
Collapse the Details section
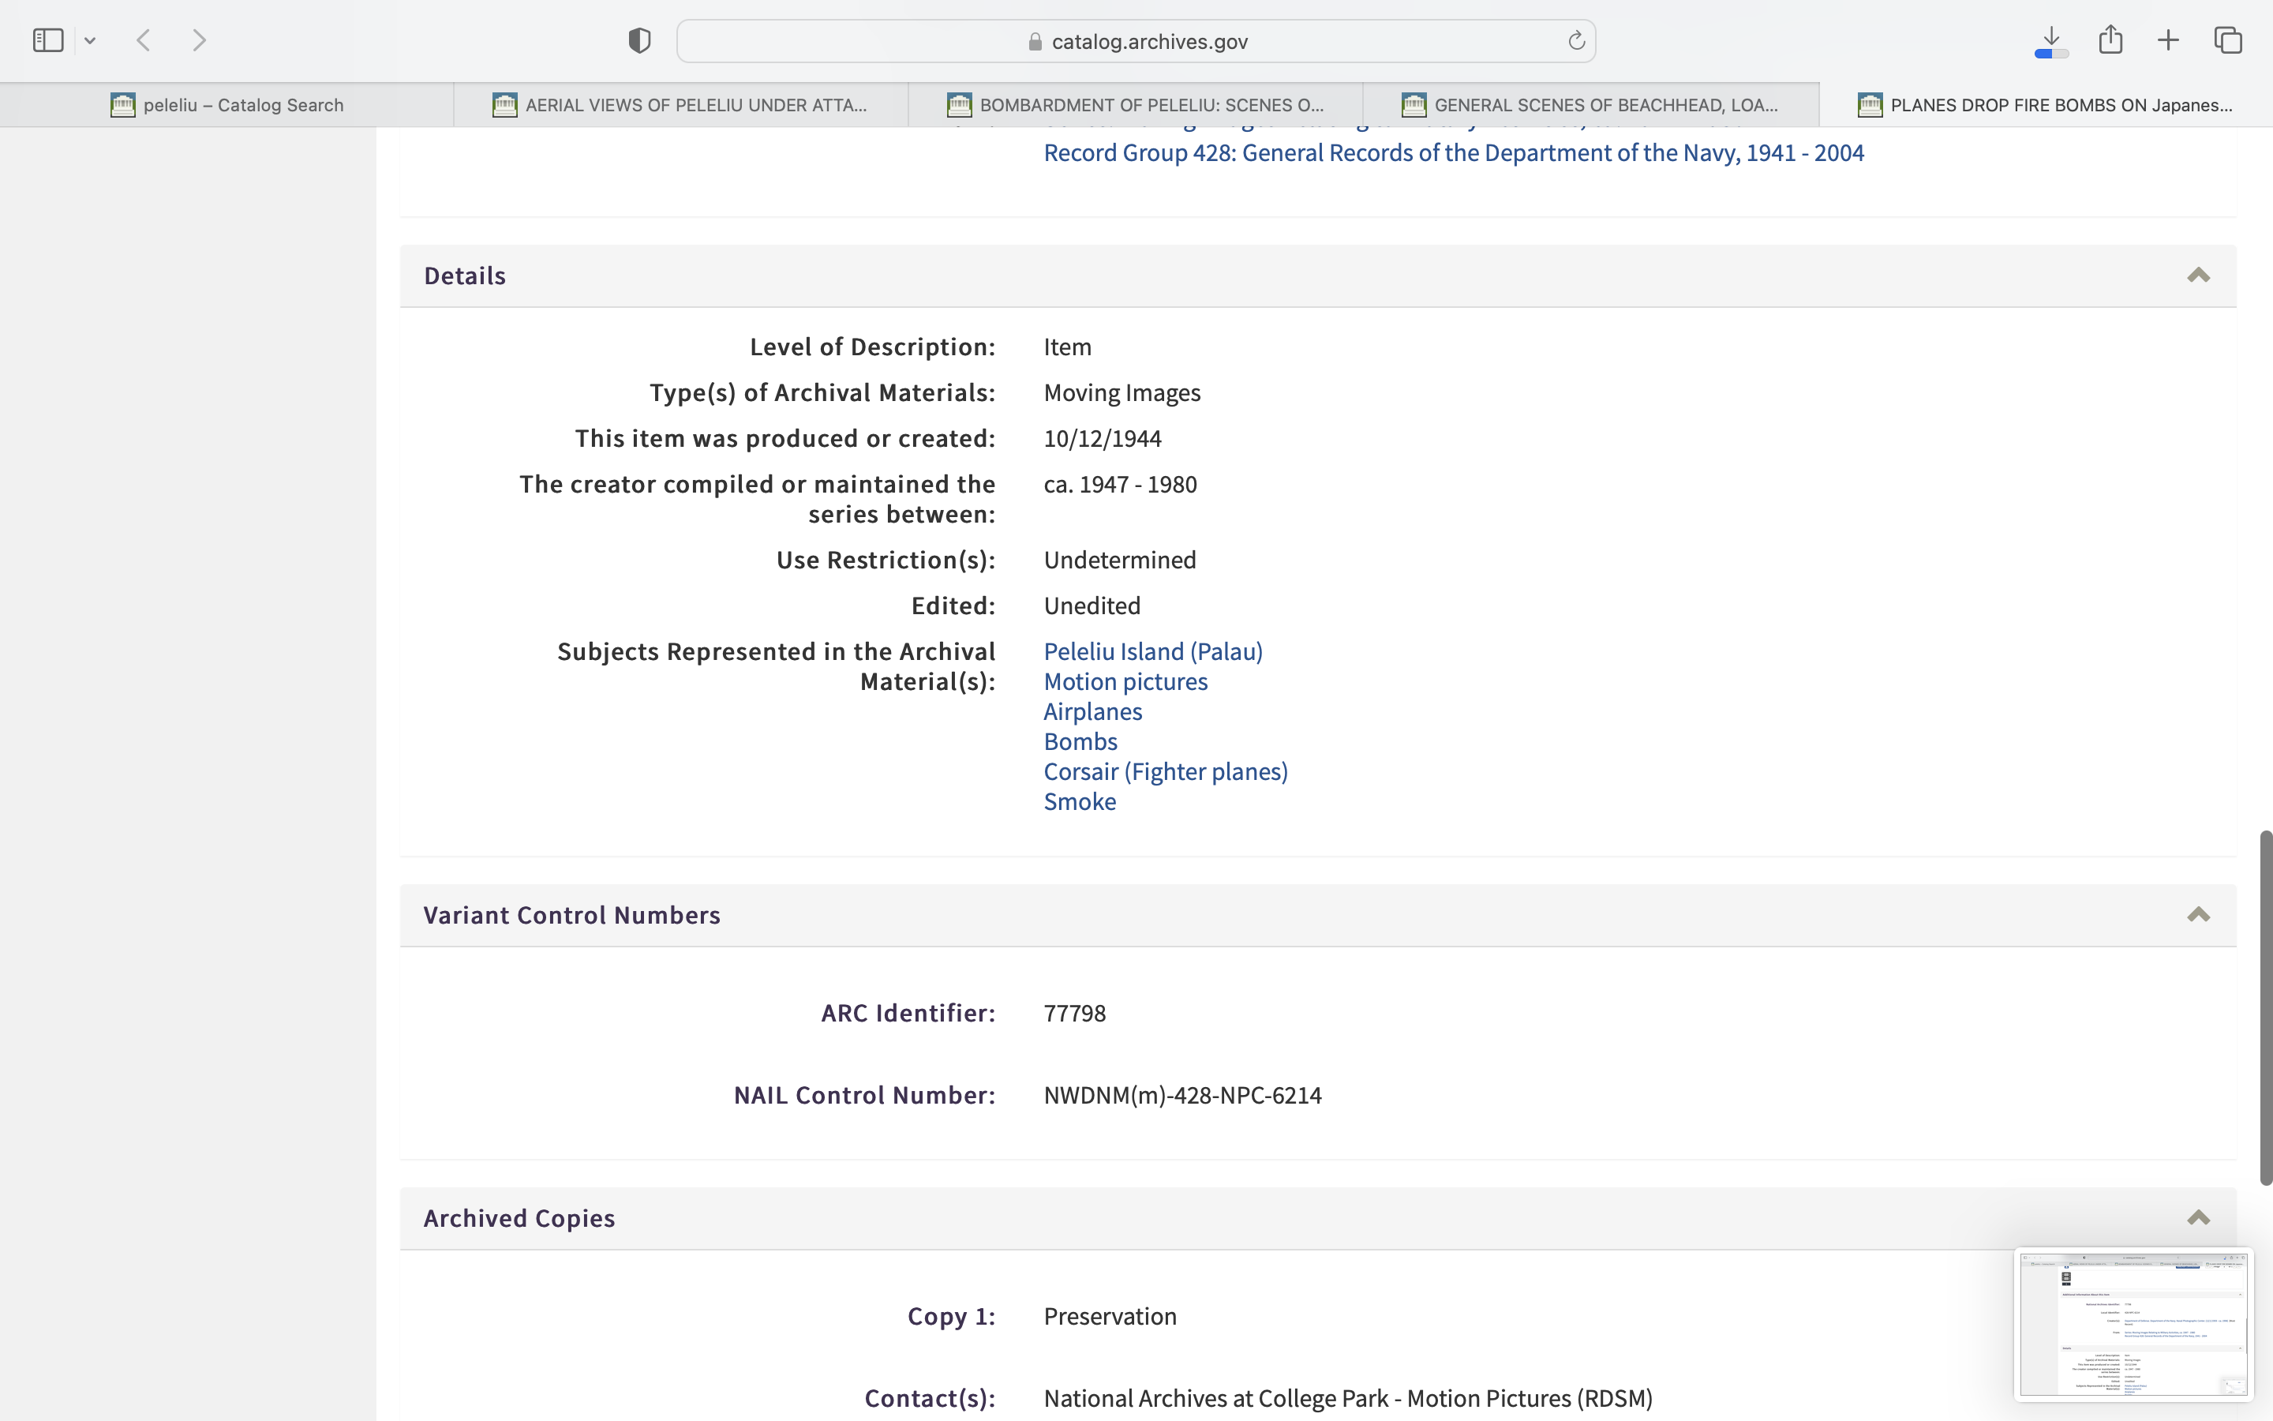click(x=2198, y=276)
